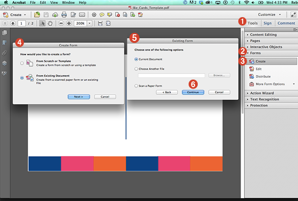Screen dimensions: 298x201
Task: Open the Bookmarks panel icon
Action: point(4,43)
